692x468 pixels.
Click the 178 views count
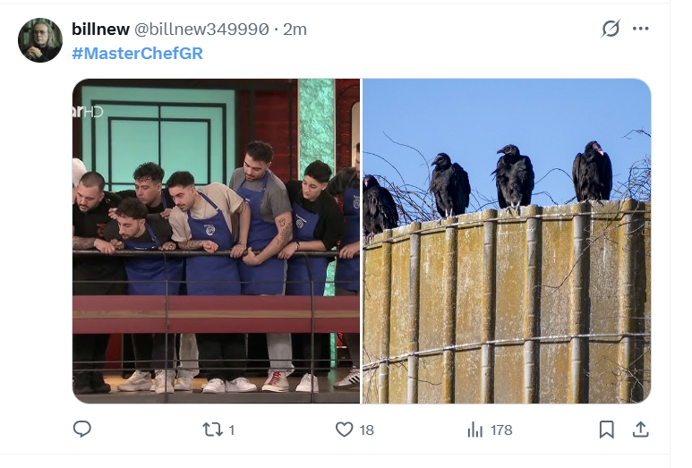pyautogui.click(x=501, y=430)
